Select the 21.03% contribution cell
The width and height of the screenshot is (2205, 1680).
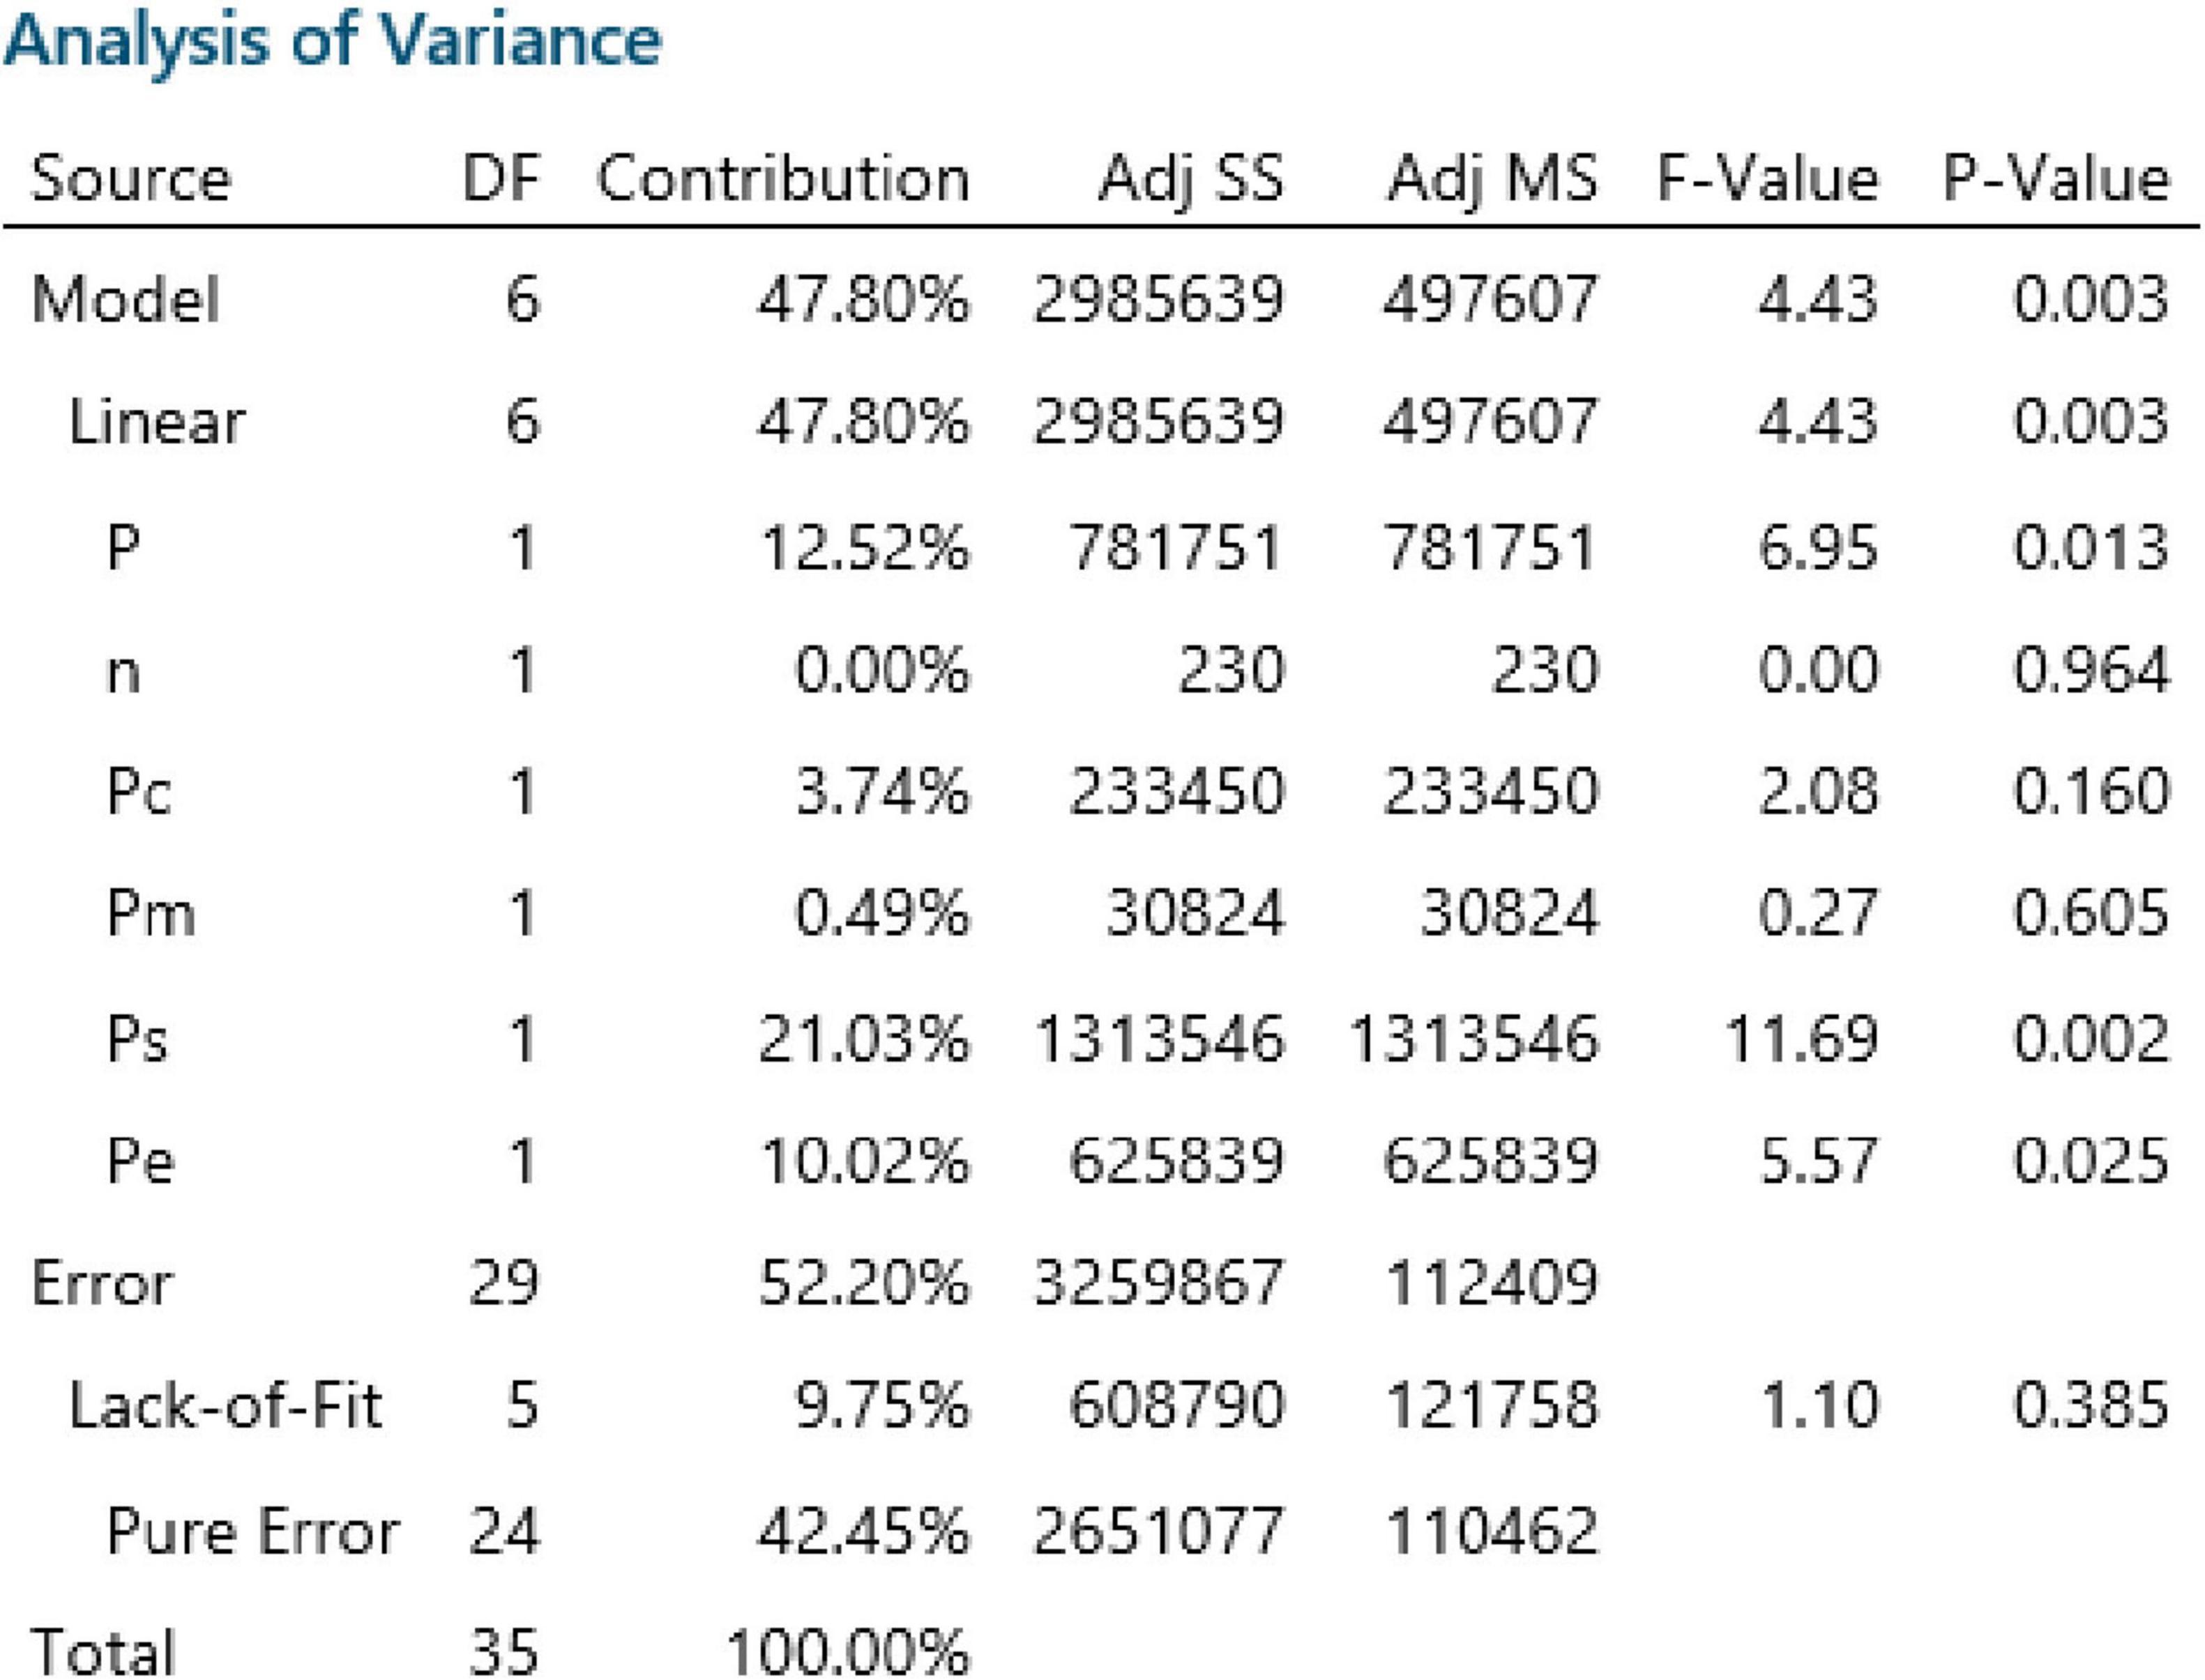click(863, 1038)
